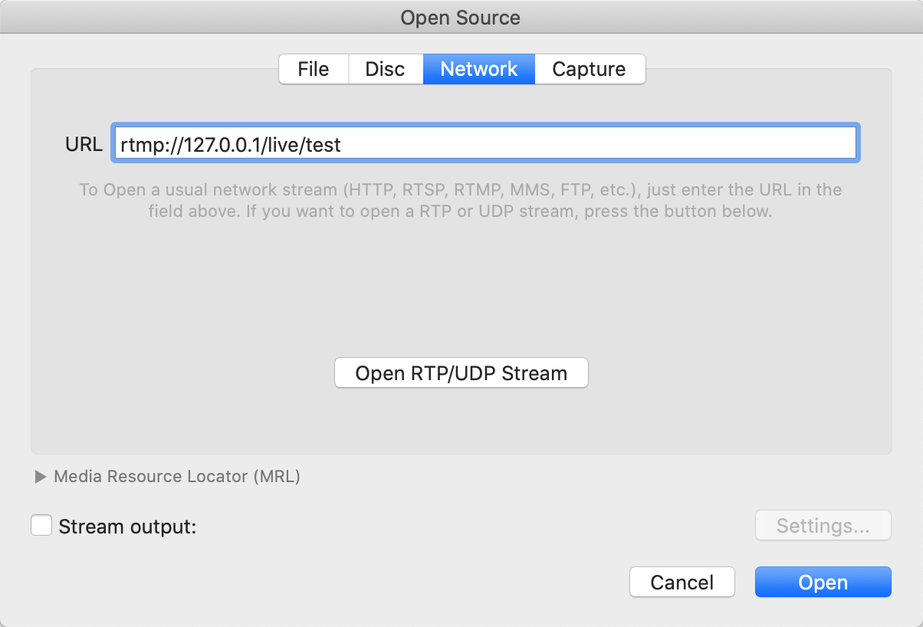Click the network stream help text
Viewport: 923px width, 627px height.
coord(460,200)
